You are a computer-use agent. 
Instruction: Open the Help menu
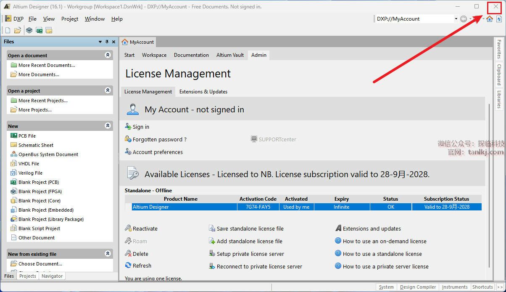click(117, 19)
